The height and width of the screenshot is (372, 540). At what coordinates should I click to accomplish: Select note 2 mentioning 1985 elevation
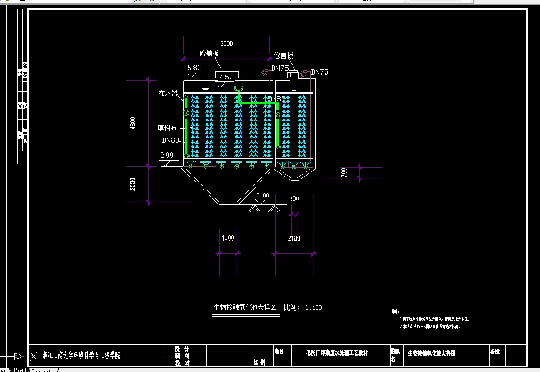430,326
